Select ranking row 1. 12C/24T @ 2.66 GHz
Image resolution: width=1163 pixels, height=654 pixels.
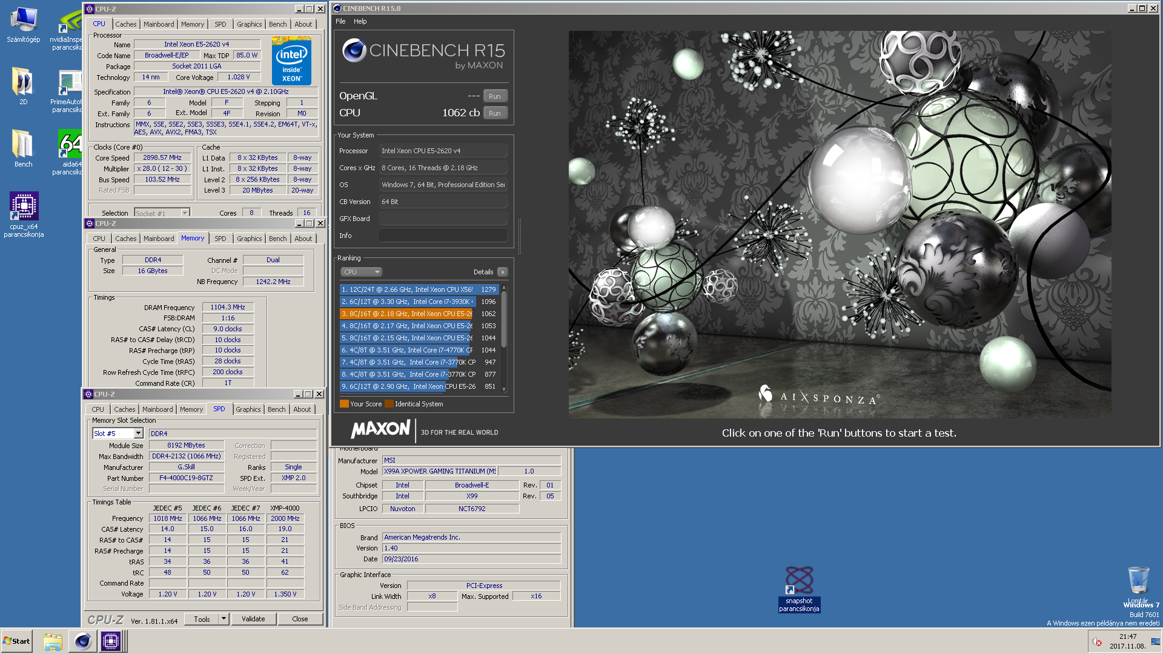(x=419, y=289)
